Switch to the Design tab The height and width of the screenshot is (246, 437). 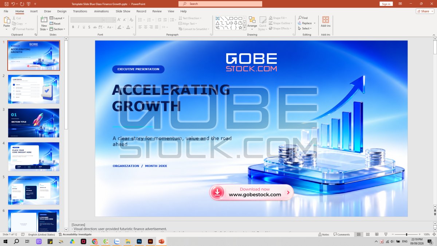[x=62, y=11]
